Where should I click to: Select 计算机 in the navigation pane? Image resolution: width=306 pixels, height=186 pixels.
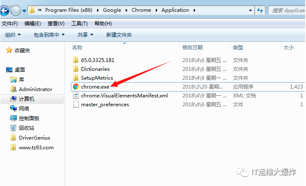point(27,99)
